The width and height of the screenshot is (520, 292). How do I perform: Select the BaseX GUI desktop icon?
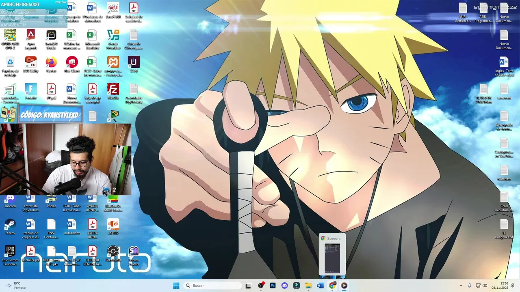[113, 12]
